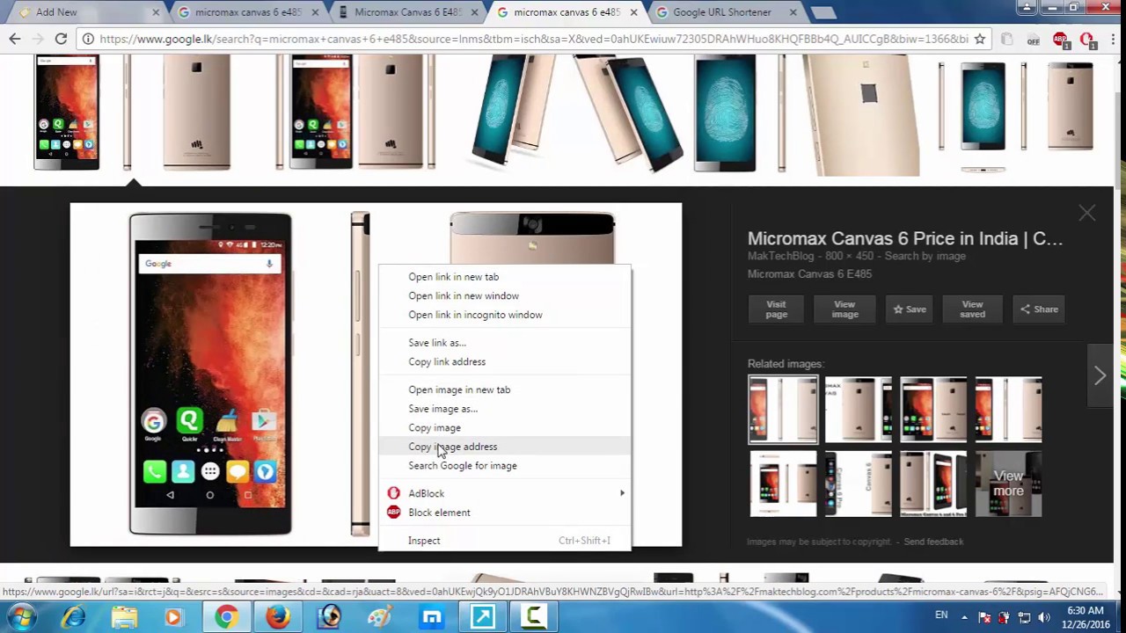Click the address bar URL field
Screen dimensions: 1126x633
click(x=533, y=39)
